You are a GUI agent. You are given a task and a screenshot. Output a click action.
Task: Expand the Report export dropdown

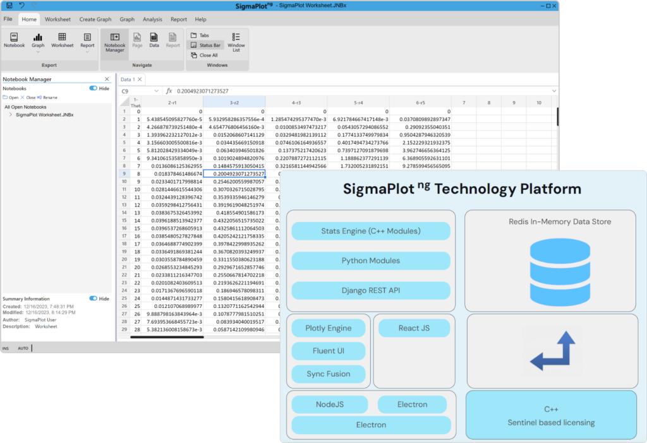(87, 52)
